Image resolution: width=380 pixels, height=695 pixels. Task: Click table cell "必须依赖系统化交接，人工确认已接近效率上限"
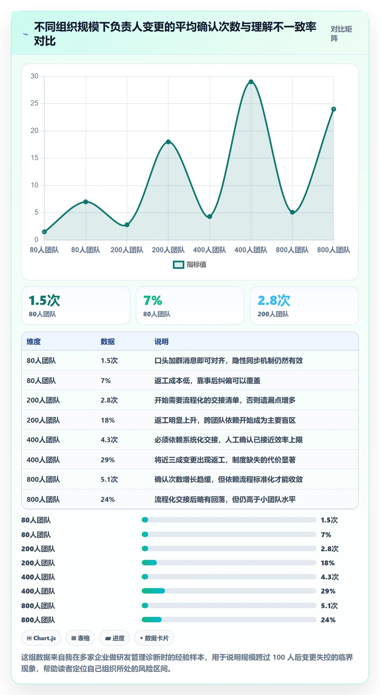click(229, 440)
